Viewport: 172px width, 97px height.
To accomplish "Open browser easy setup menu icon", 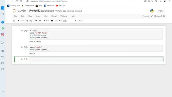I will [x=169, y=1].
